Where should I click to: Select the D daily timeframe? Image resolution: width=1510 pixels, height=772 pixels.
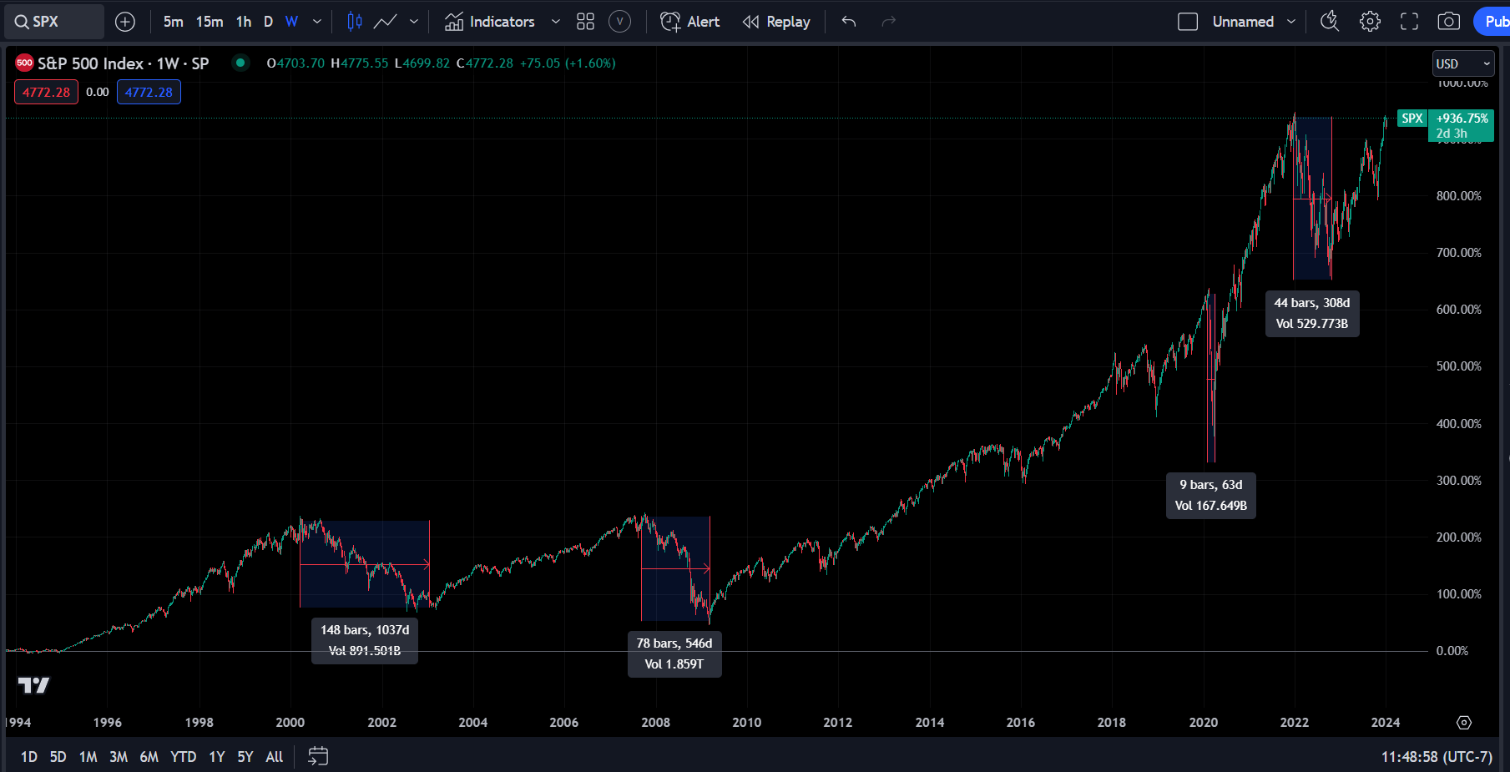[268, 22]
